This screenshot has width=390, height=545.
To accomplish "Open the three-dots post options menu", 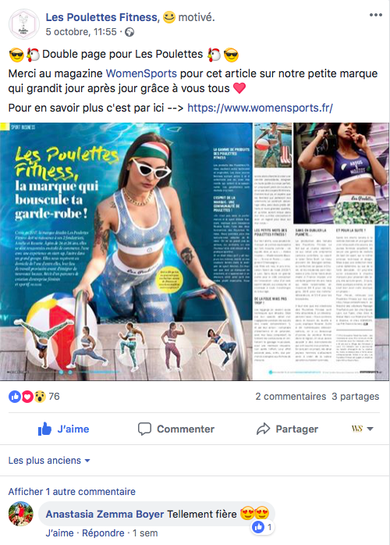I will pyautogui.click(x=376, y=15).
